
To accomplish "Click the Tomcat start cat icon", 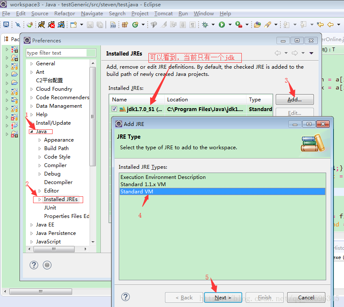I will tap(42, 25).
